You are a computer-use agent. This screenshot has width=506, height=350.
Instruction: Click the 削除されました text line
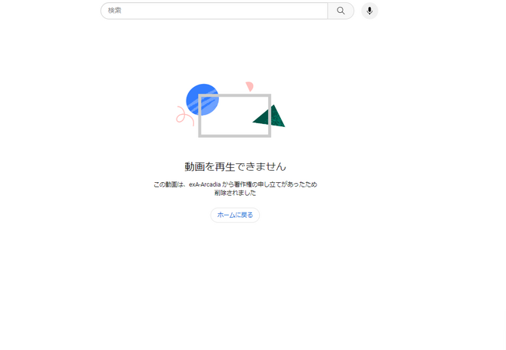pyautogui.click(x=235, y=193)
